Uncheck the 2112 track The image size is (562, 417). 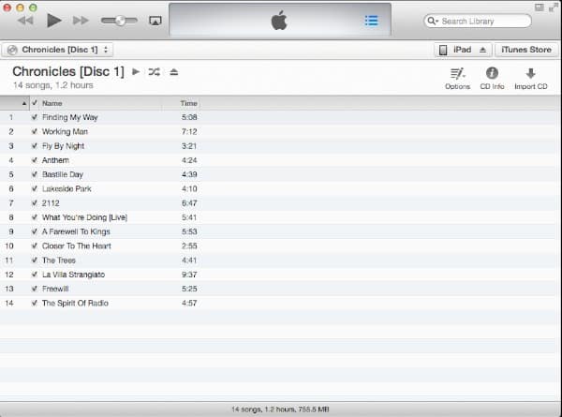coord(35,203)
